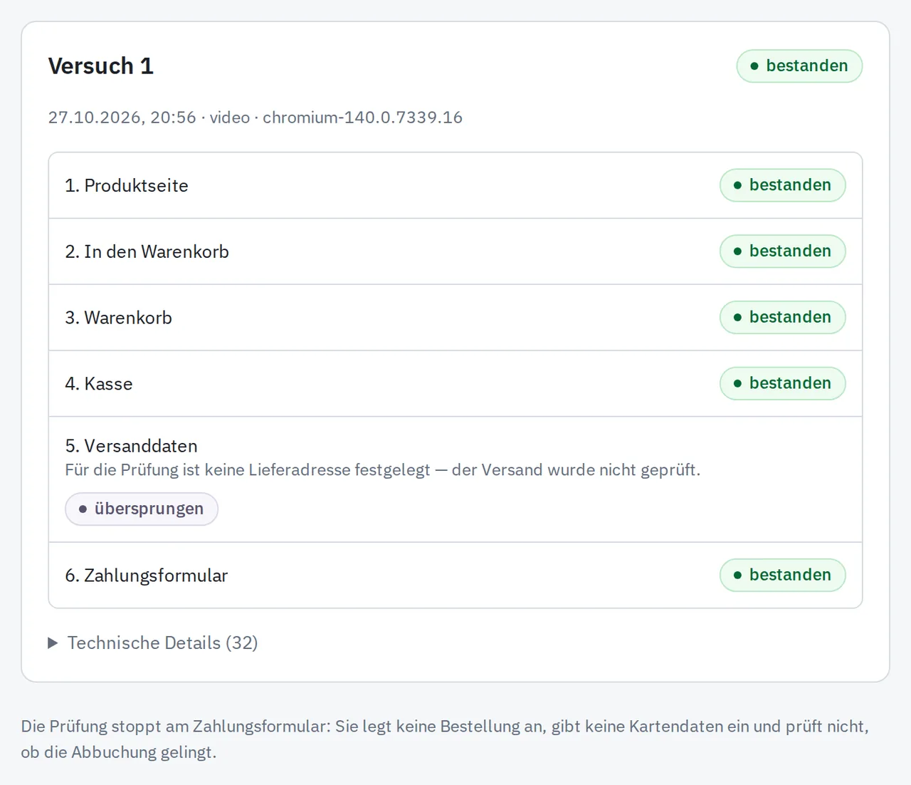Select the row 4. Kasse
The height and width of the screenshot is (785, 911).
click(x=455, y=383)
